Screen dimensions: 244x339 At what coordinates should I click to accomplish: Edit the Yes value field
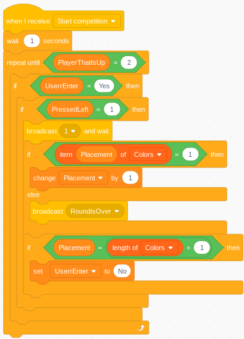[x=104, y=86]
